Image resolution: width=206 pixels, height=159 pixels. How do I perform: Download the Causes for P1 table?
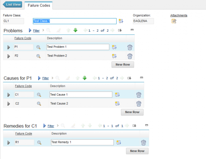[129, 78]
